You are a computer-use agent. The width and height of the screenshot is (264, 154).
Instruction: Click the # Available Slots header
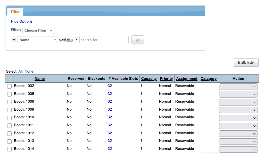[123, 79]
